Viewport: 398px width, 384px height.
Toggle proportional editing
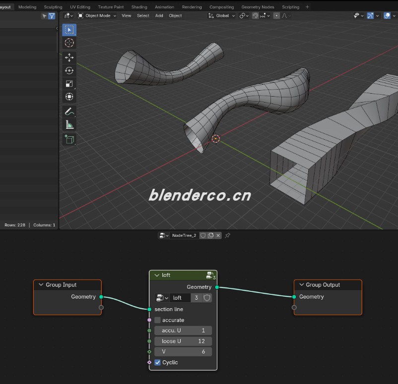[x=276, y=16]
